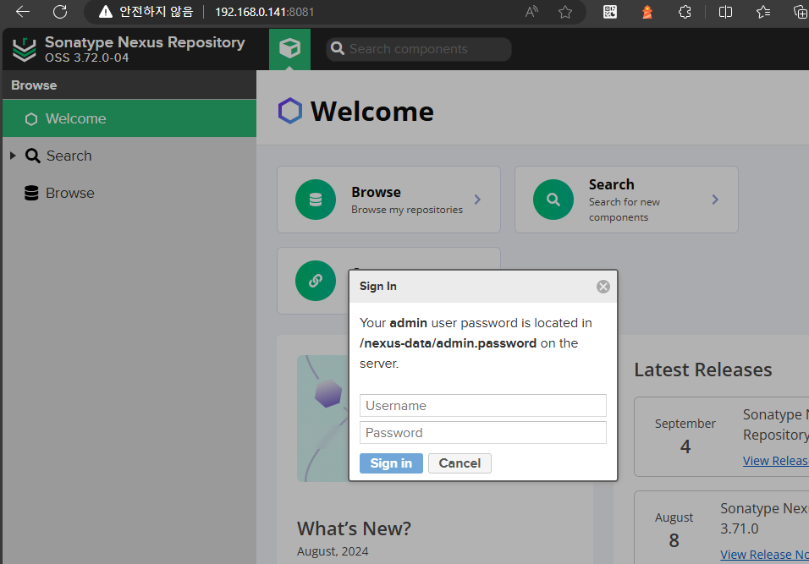This screenshot has width=809, height=564.
Task: Click the magnifier in Search components
Action: click(x=338, y=48)
